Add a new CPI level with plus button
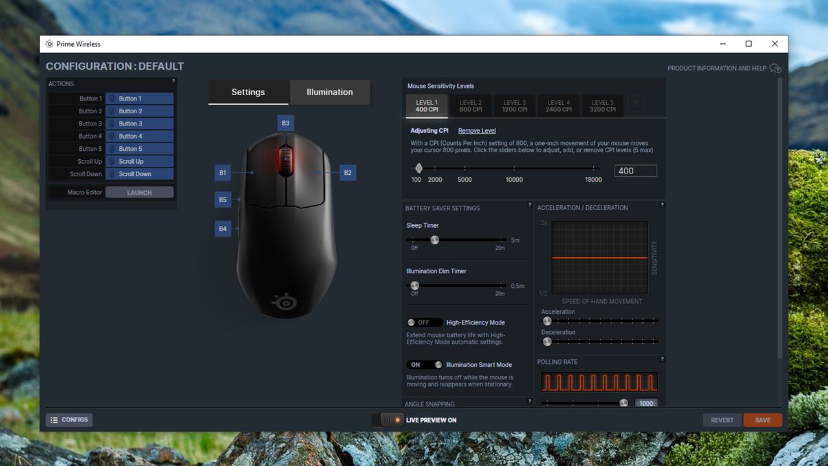 pos(636,104)
